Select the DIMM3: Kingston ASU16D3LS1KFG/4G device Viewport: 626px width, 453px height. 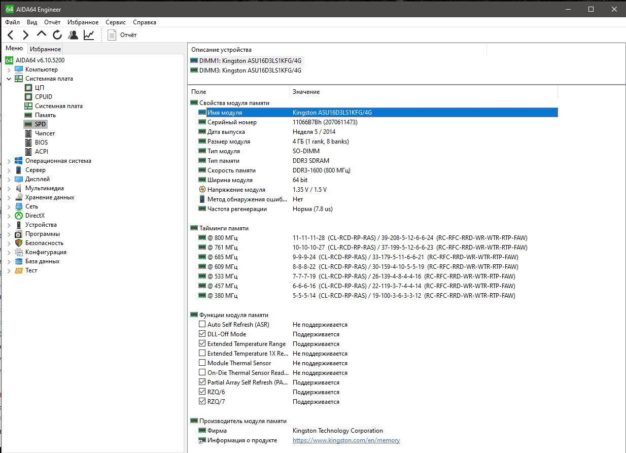point(246,71)
